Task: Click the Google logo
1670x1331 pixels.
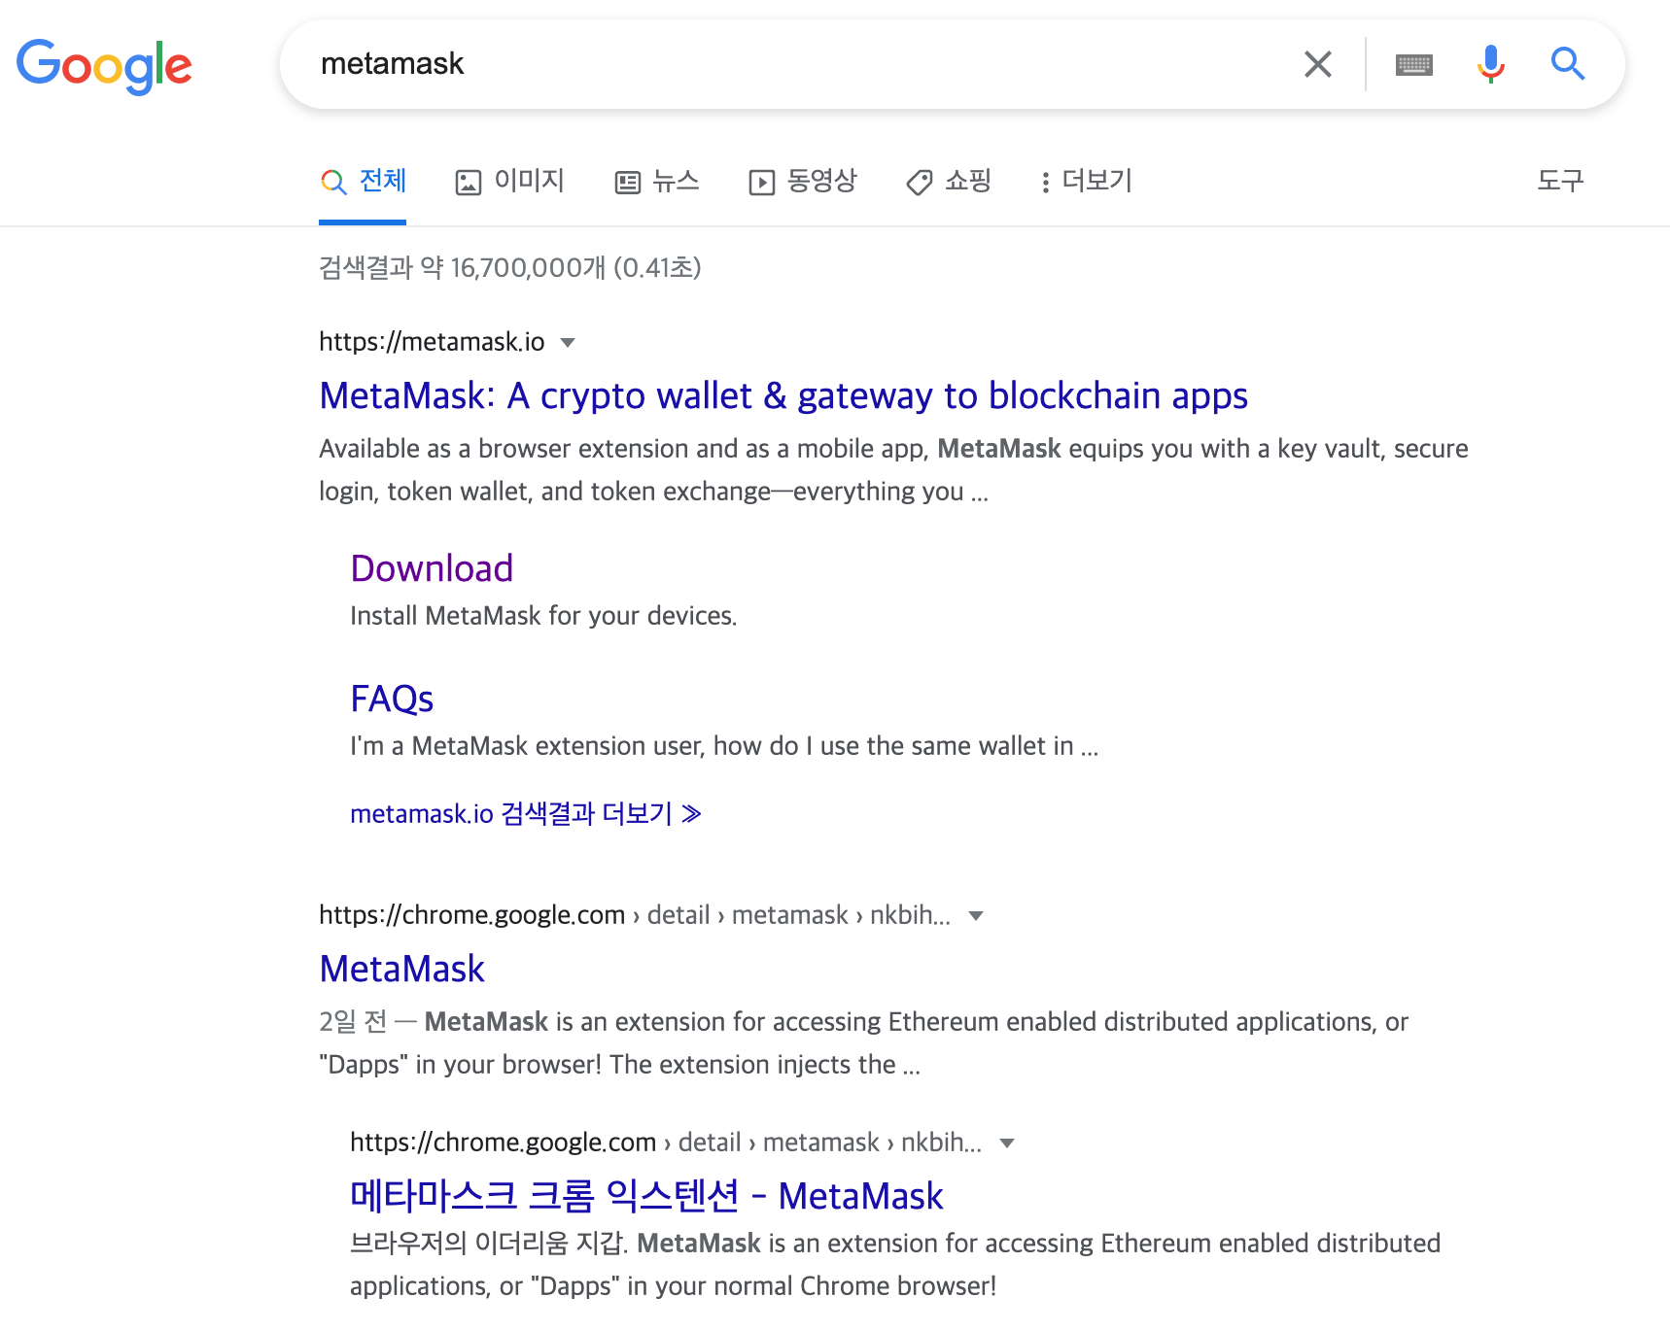Action: [x=104, y=65]
